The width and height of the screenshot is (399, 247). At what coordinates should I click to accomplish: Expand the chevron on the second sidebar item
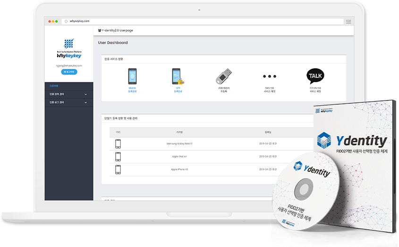pyautogui.click(x=86, y=94)
